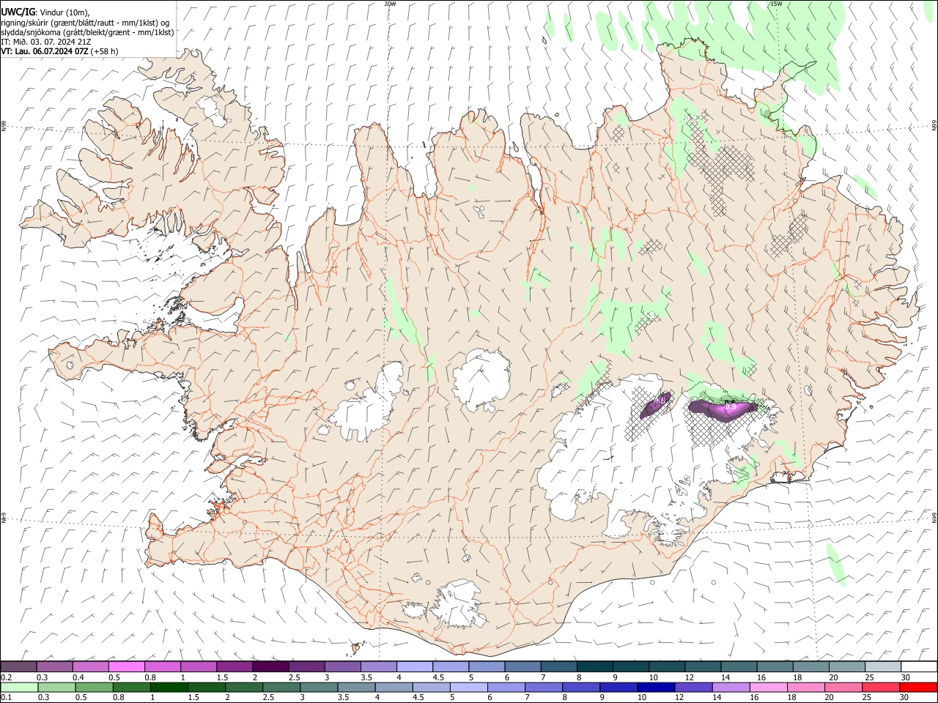Select the light periwinkle 4 mm snow swatch

415,666
